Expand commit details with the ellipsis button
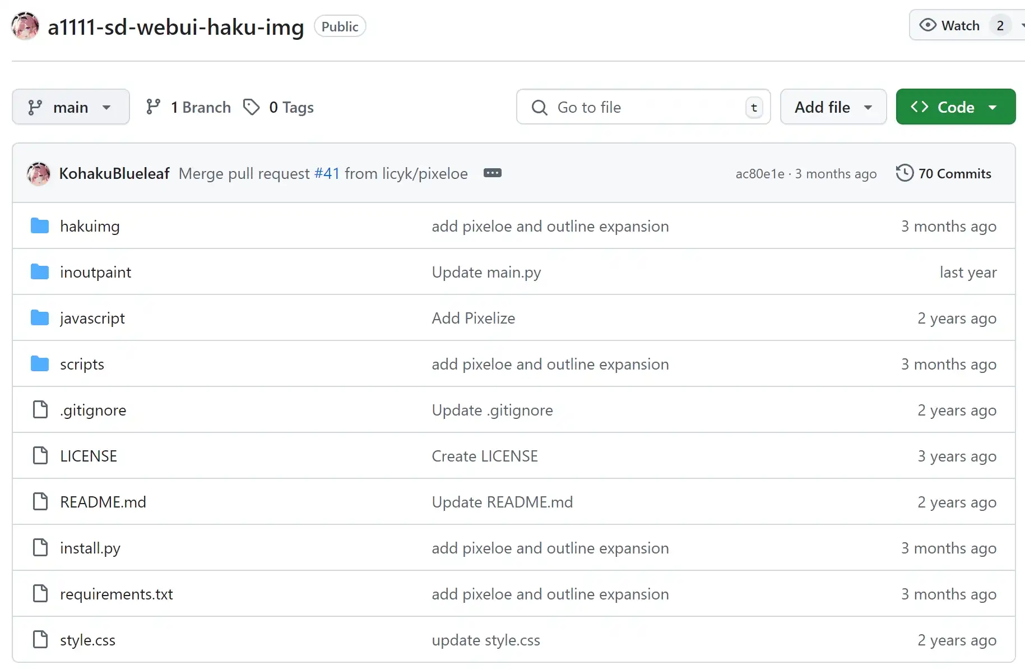 pyautogui.click(x=493, y=173)
